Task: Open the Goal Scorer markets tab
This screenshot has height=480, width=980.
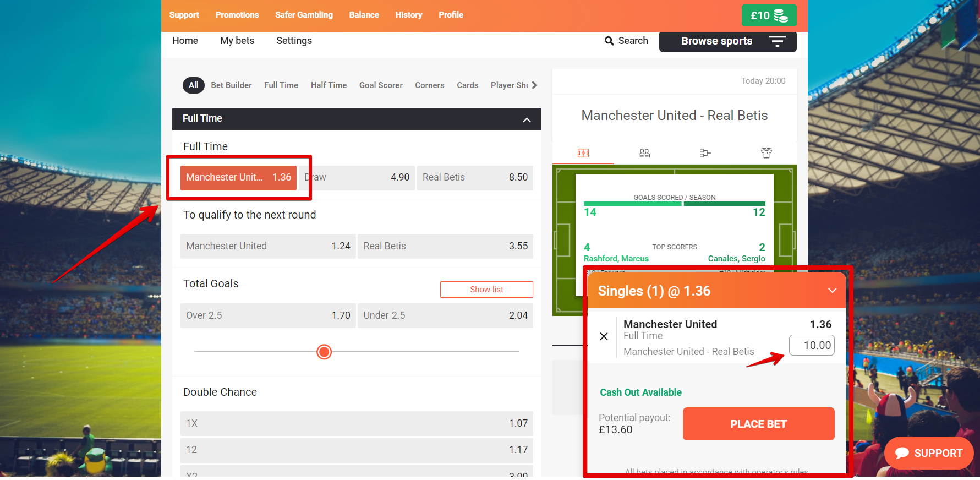Action: click(x=381, y=85)
